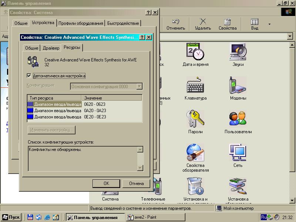Click the Значение column header

pyautogui.click(x=112, y=98)
